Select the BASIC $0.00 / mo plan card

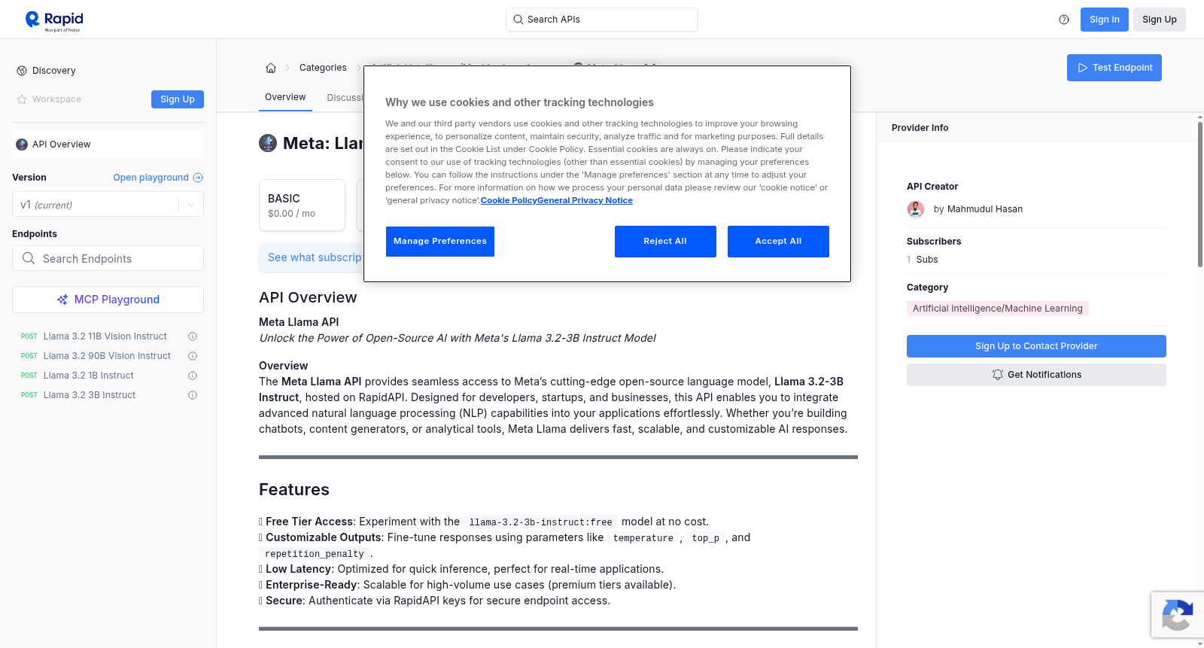coord(302,205)
